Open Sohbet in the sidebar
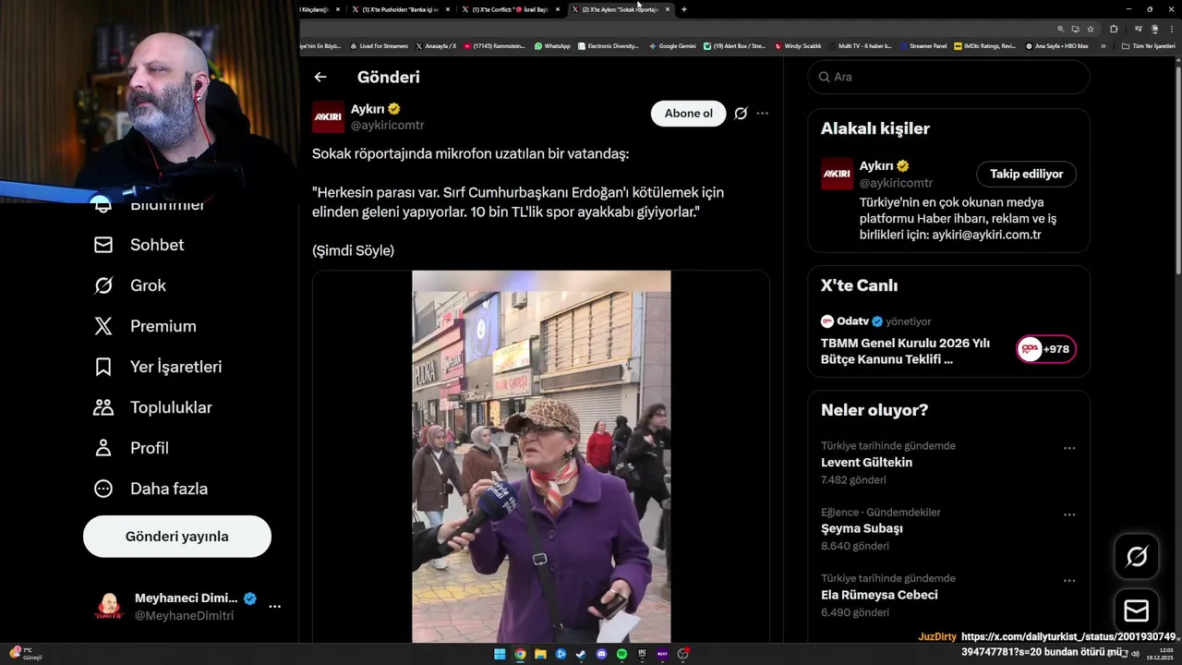 139,245
